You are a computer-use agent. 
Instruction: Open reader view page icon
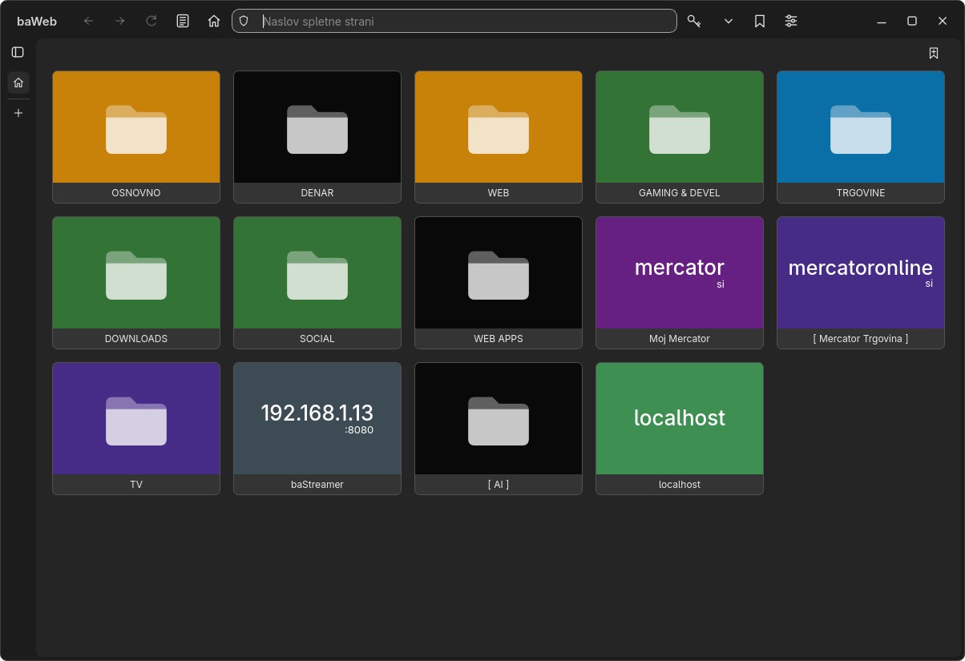183,21
